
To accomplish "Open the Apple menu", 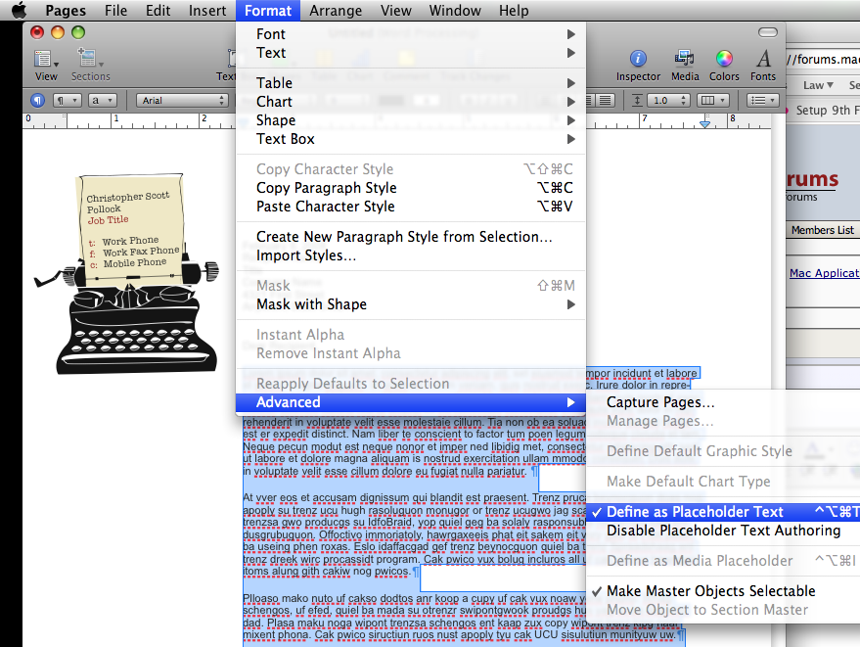I will [x=19, y=10].
